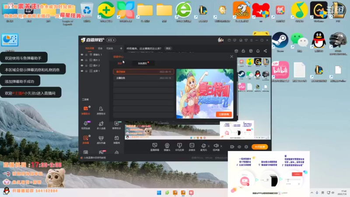The width and height of the screenshot is (350, 197).
Task: Open the mode switch pill beside app logo
Action: coord(111,40)
